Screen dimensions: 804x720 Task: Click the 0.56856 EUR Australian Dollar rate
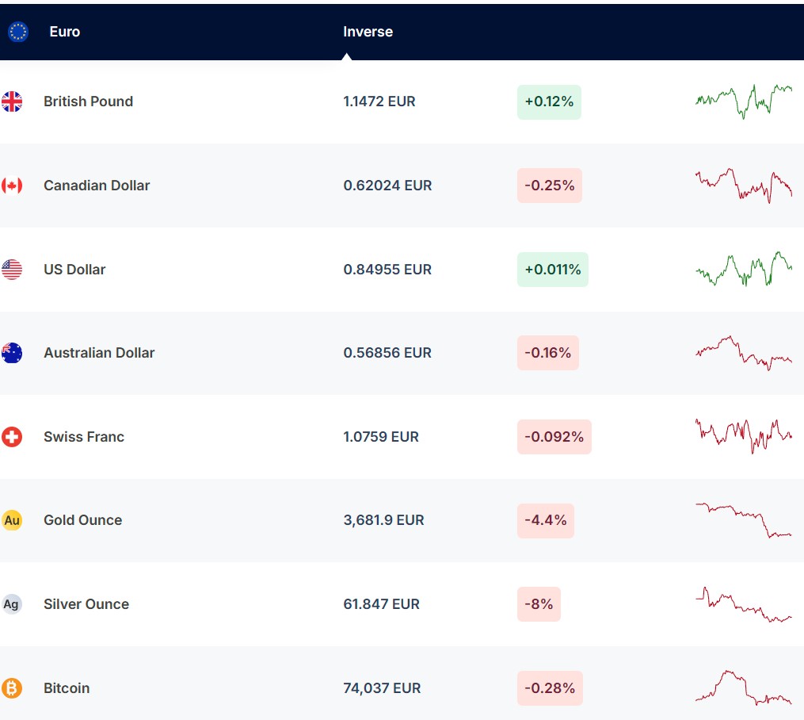(x=387, y=353)
